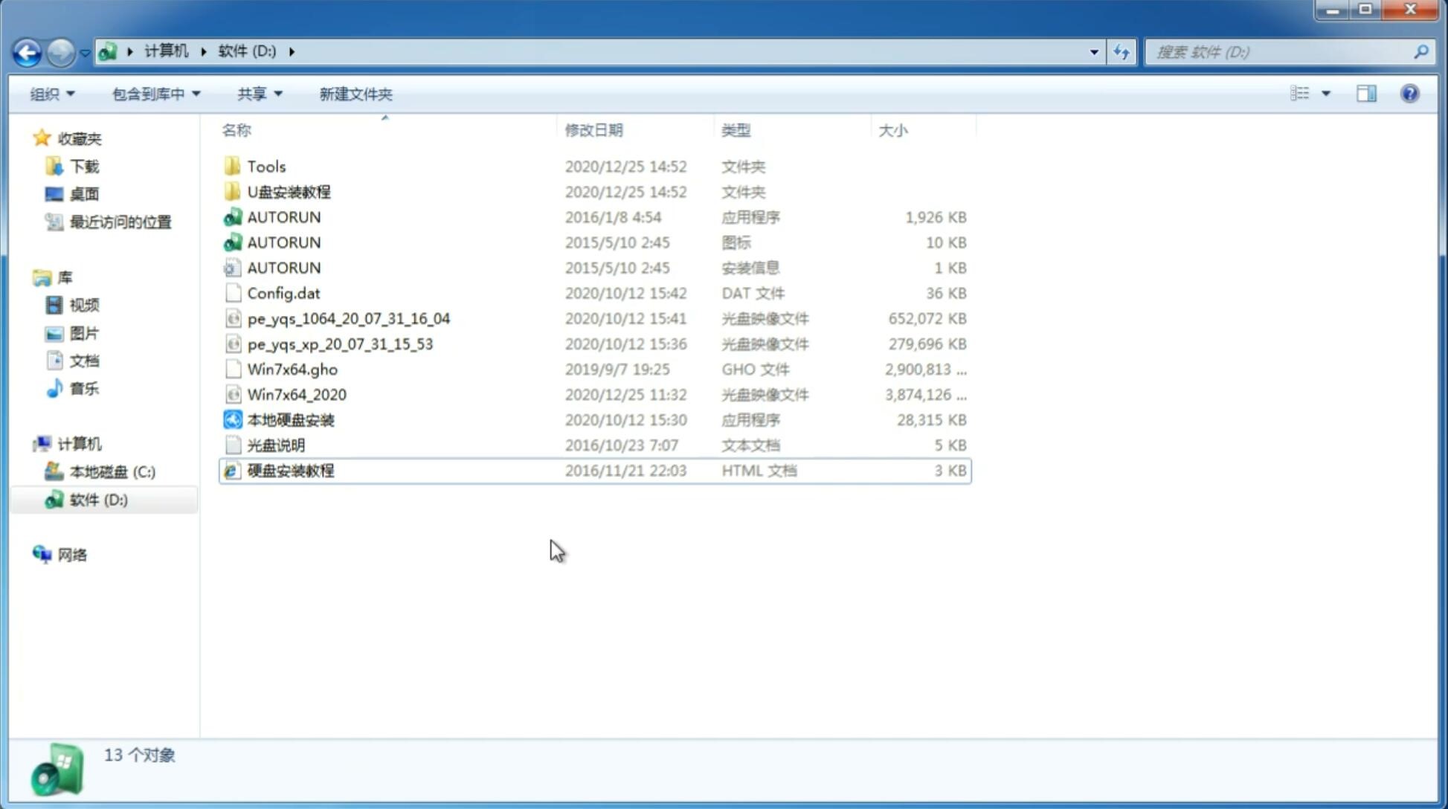This screenshot has height=809, width=1448.
Task: Open 本地硬盘安装 application
Action: (289, 419)
